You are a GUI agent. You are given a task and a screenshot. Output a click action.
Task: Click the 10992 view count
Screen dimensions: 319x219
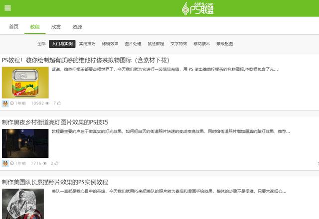click(37, 103)
